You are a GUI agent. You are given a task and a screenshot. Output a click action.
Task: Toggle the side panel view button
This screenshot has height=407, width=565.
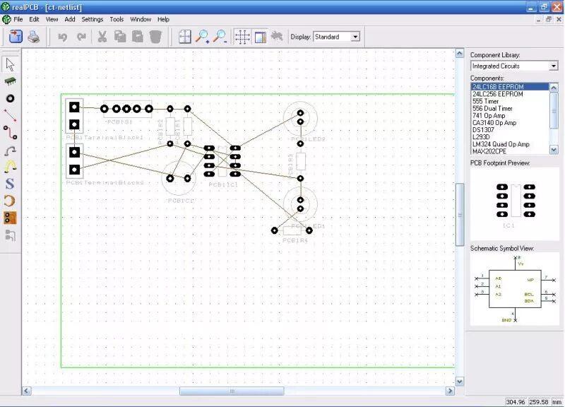pyautogui.click(x=260, y=37)
